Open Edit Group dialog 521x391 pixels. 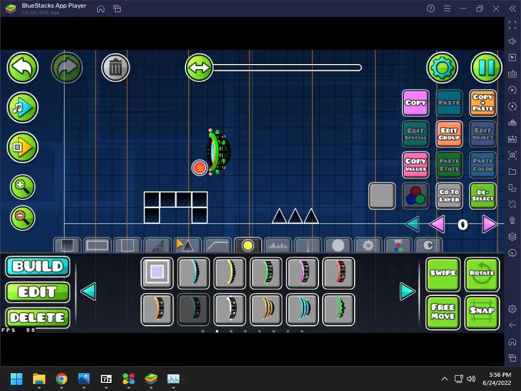pyautogui.click(x=449, y=134)
